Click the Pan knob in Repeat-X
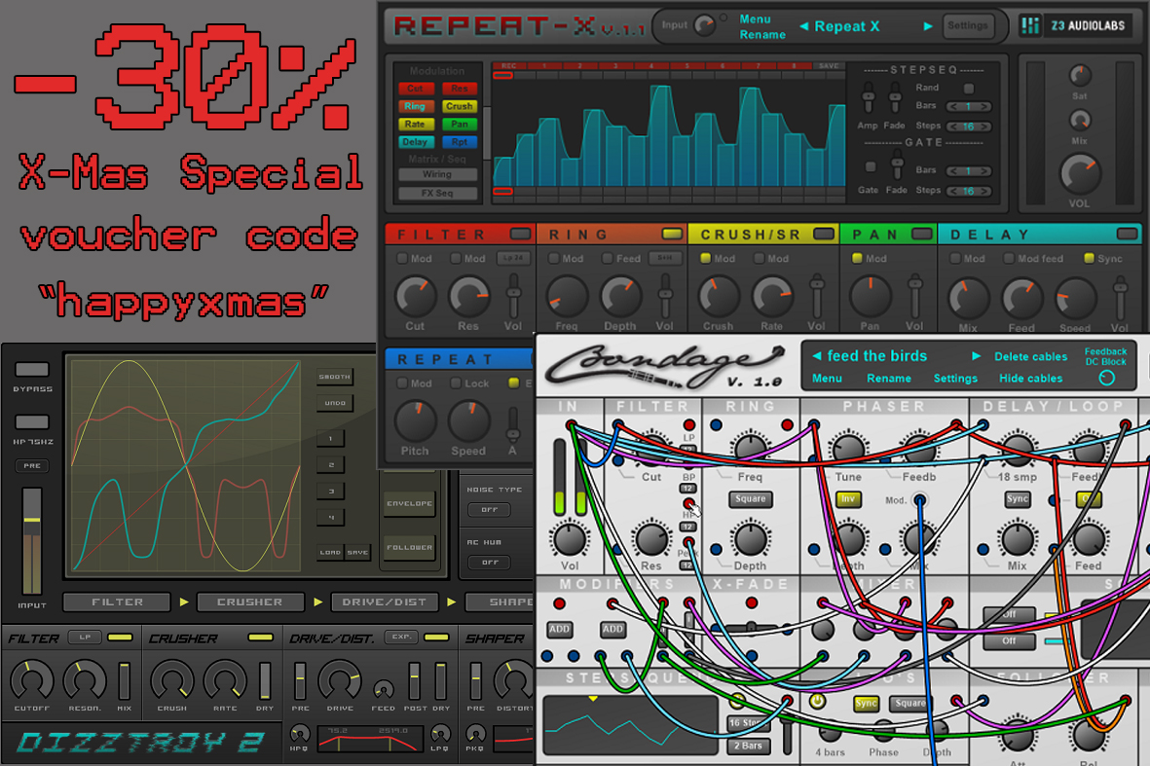 click(x=870, y=296)
